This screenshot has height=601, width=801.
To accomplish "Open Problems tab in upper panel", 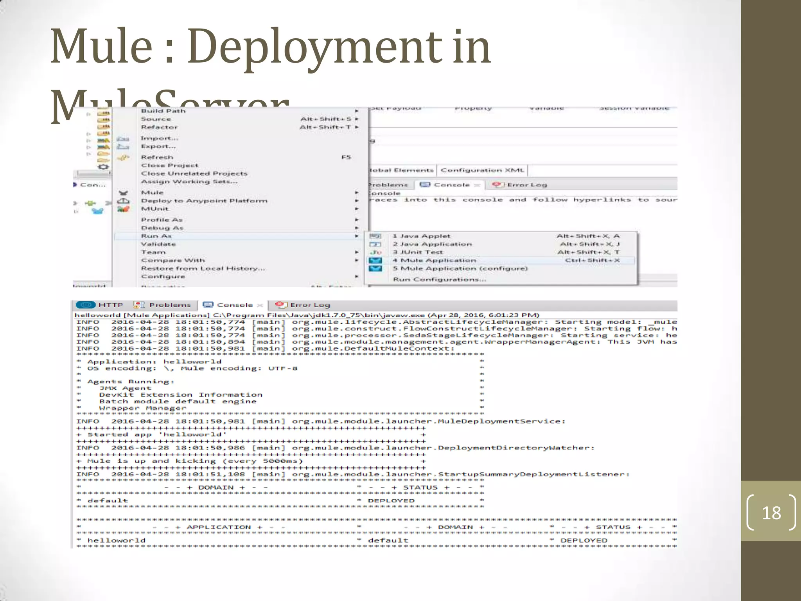I will pyautogui.click(x=388, y=185).
